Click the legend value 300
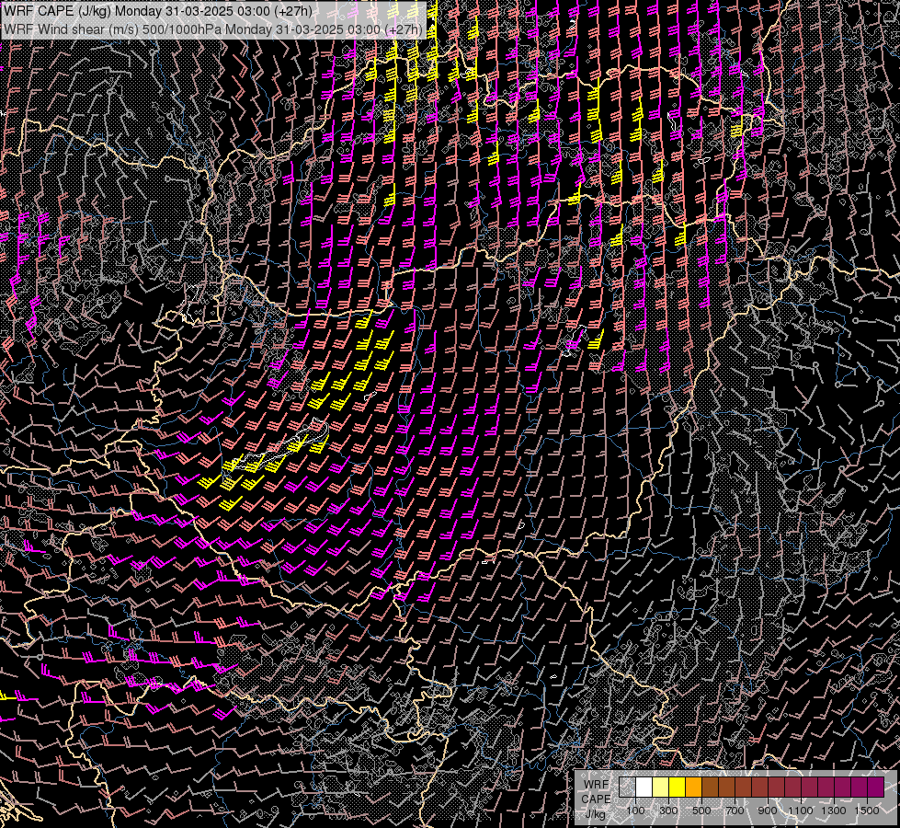Image resolution: width=900 pixels, height=828 pixels. 668,811
